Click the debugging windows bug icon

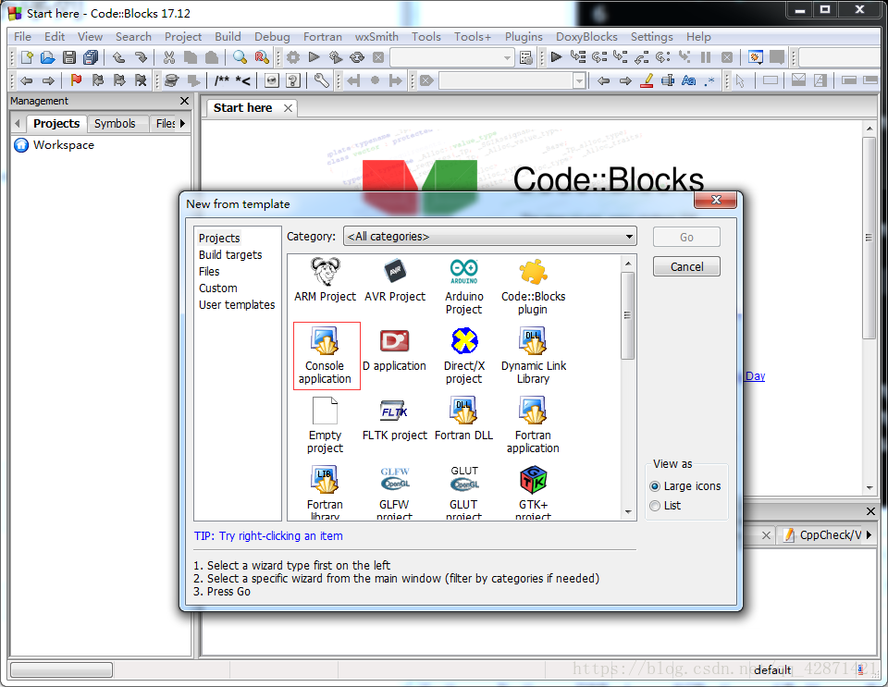756,57
